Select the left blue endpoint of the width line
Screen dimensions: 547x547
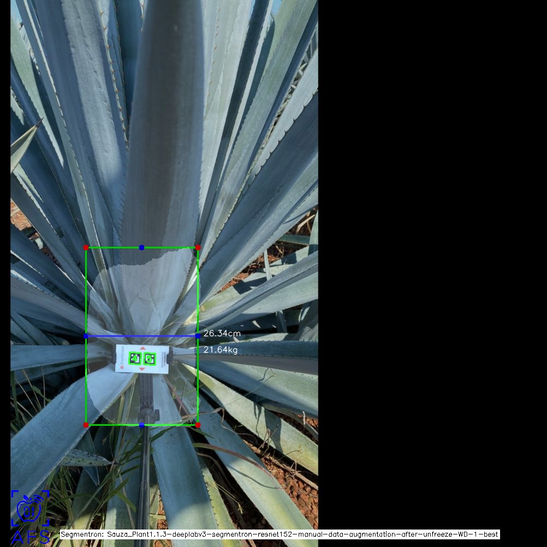86,336
